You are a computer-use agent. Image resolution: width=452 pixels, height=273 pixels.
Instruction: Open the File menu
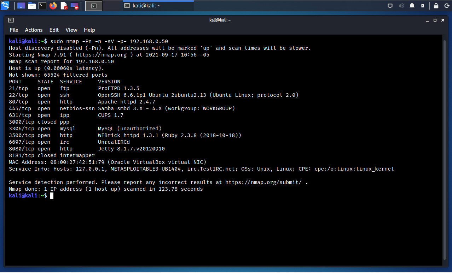tap(14, 30)
